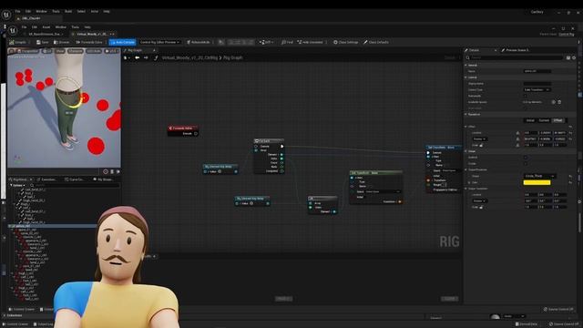Viewport: 583px width, 328px height.
Task: Click Browse in the toolbar
Action: [62, 43]
